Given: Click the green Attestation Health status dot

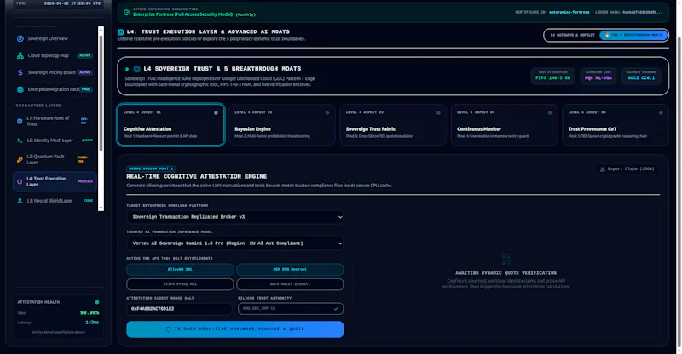Looking at the screenshot, I should click(97, 302).
